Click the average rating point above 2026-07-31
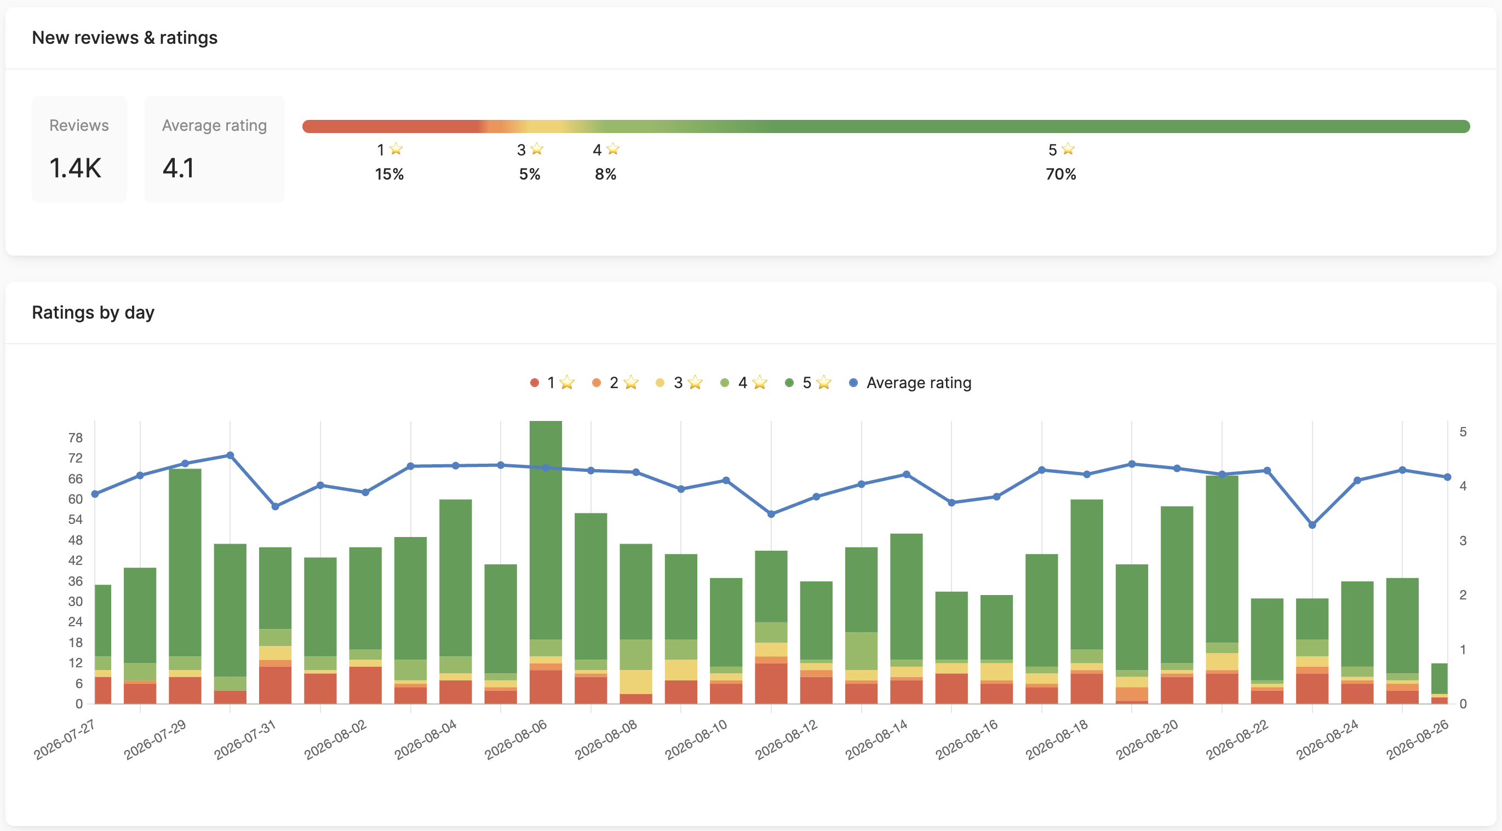 [275, 506]
